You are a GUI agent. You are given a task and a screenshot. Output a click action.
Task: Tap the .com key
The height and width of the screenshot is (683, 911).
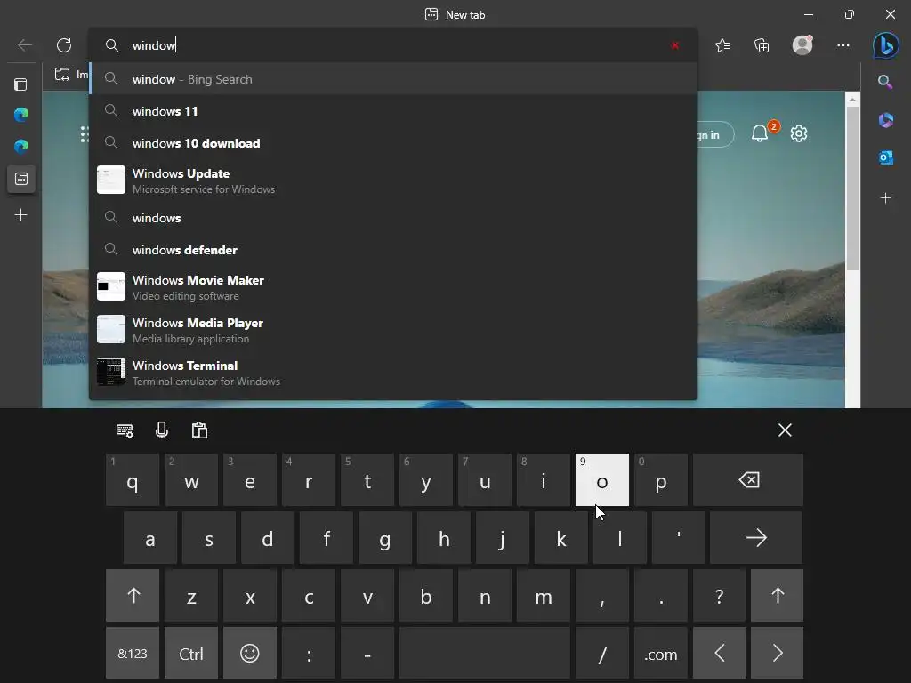point(661,653)
